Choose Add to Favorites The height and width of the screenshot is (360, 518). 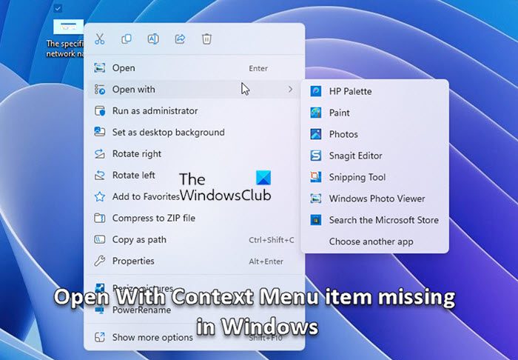[x=194, y=197]
